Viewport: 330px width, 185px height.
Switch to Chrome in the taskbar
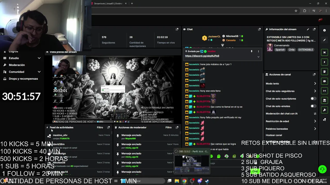(184, 181)
